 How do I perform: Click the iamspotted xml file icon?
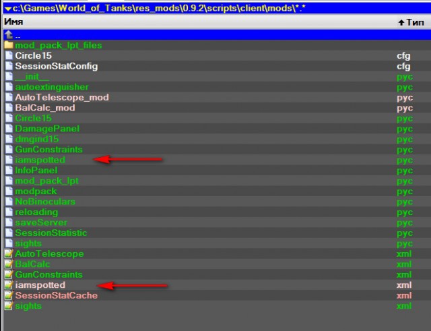[x=9, y=285]
